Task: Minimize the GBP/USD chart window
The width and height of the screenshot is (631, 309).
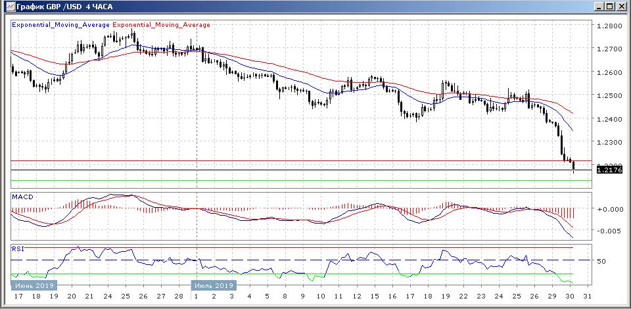Action: (599, 7)
